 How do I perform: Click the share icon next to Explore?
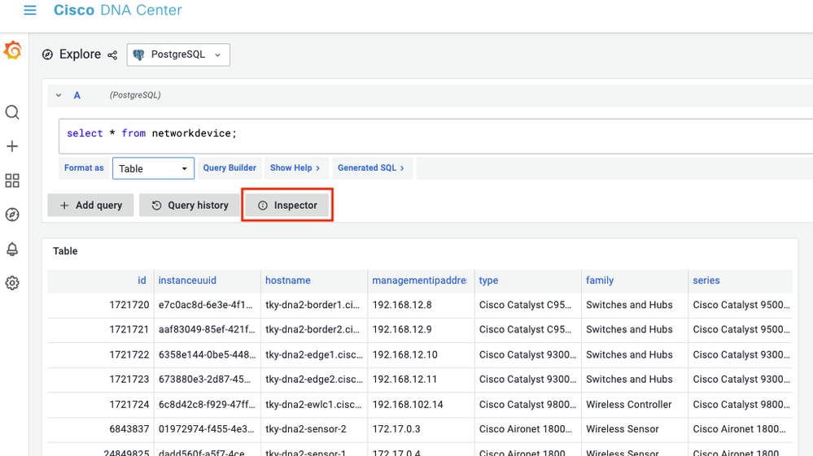112,54
